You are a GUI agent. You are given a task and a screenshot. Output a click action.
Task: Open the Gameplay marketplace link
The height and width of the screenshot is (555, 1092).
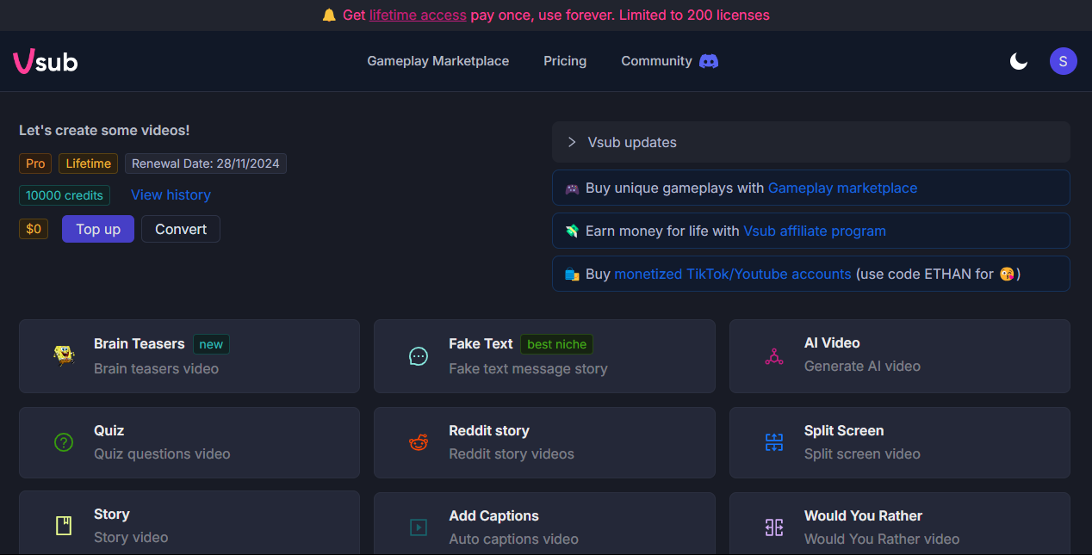[842, 188]
